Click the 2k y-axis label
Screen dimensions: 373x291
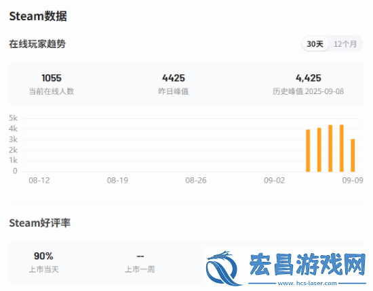pyautogui.click(x=13, y=150)
